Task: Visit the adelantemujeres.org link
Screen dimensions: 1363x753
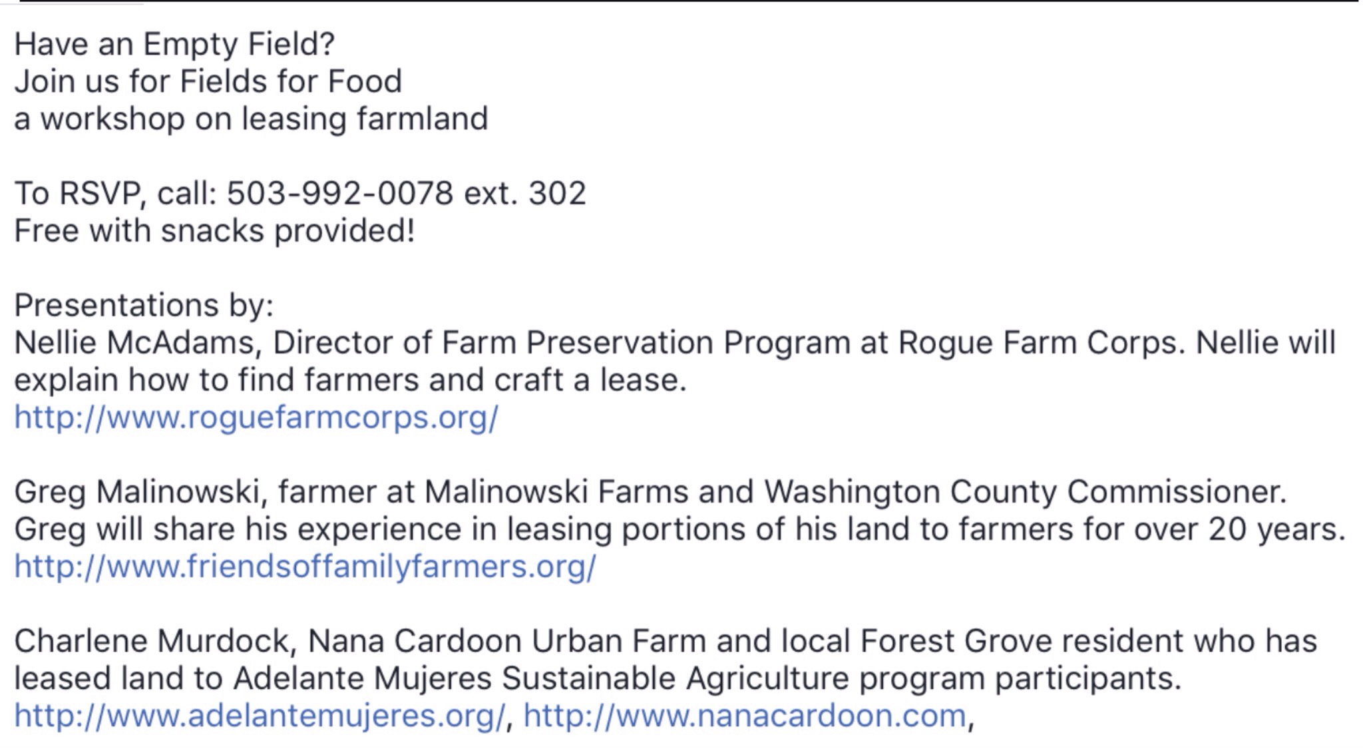Action: pyautogui.click(x=260, y=716)
